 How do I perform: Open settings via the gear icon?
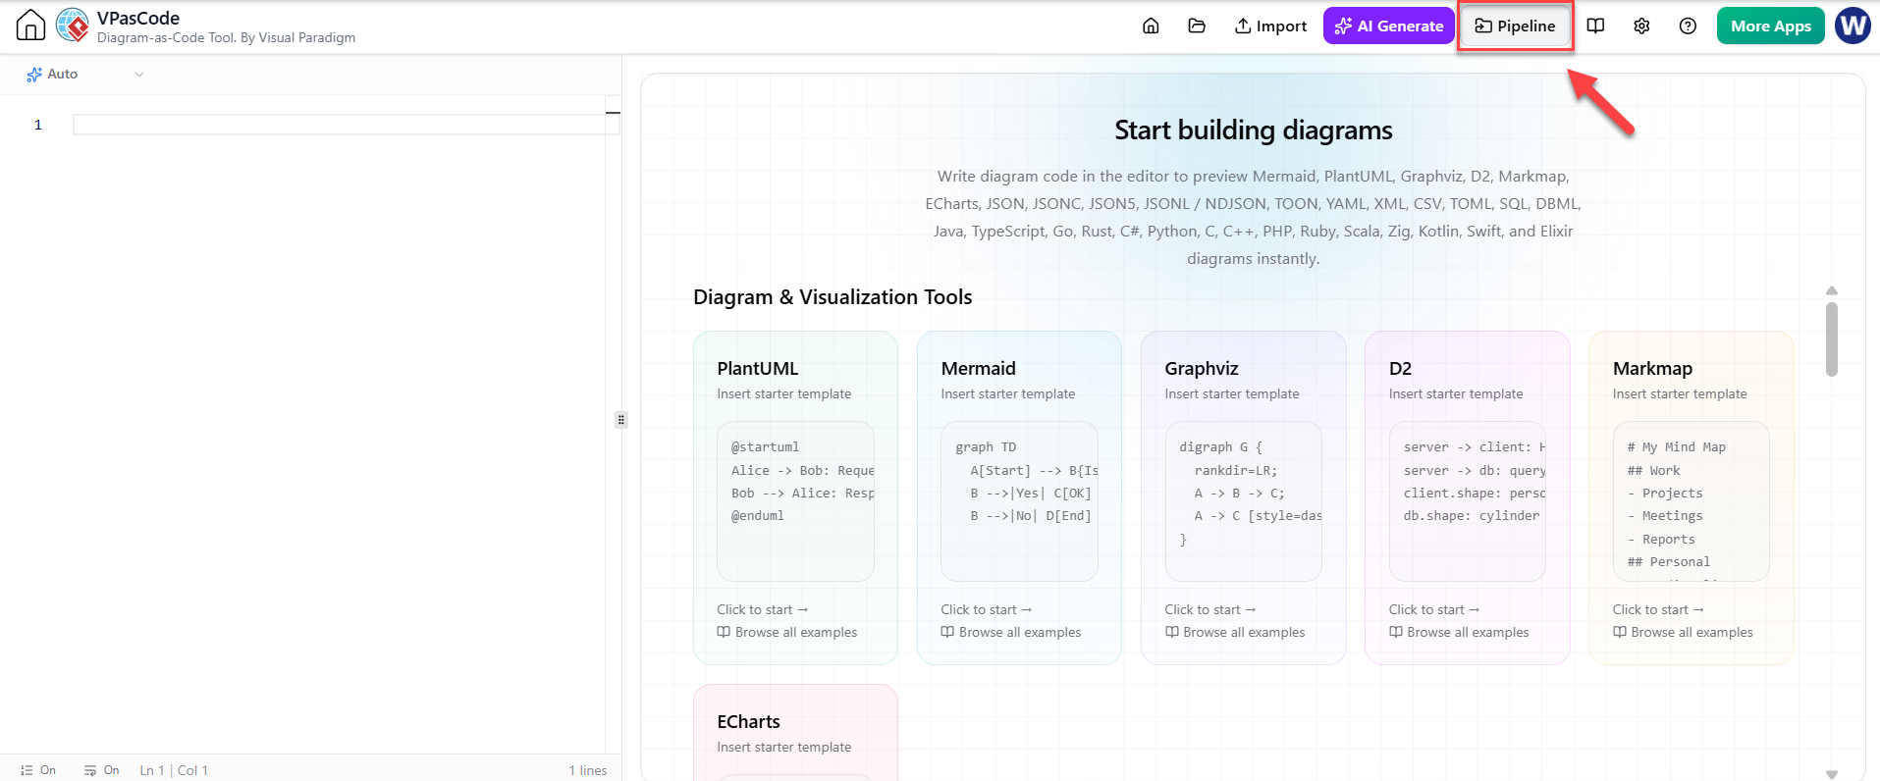point(1641,26)
